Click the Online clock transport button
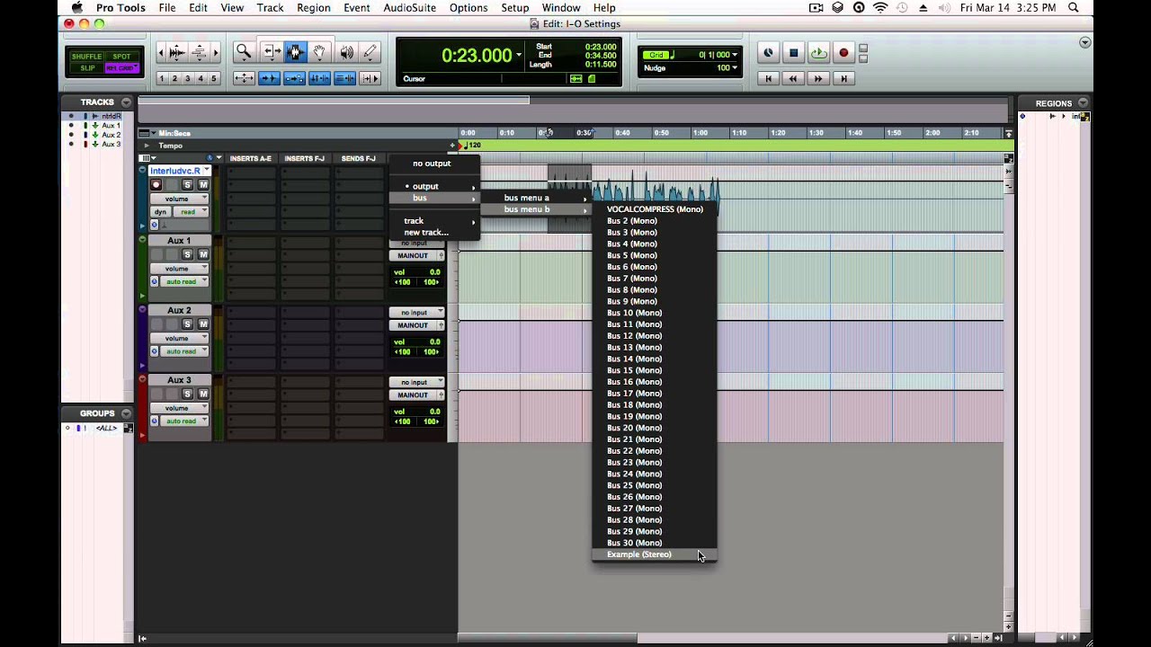 point(769,53)
